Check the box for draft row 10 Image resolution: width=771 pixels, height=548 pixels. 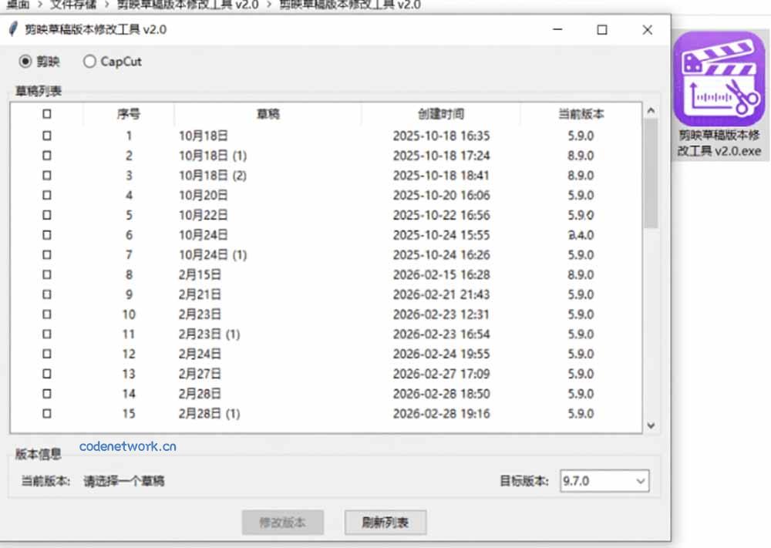coord(47,314)
